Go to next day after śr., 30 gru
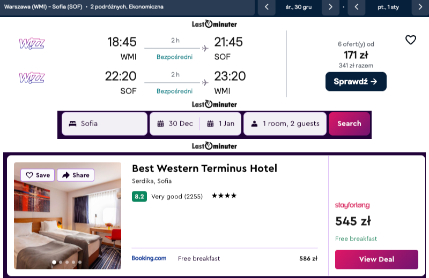Viewport: 429px width, 278px height. pos(330,7)
